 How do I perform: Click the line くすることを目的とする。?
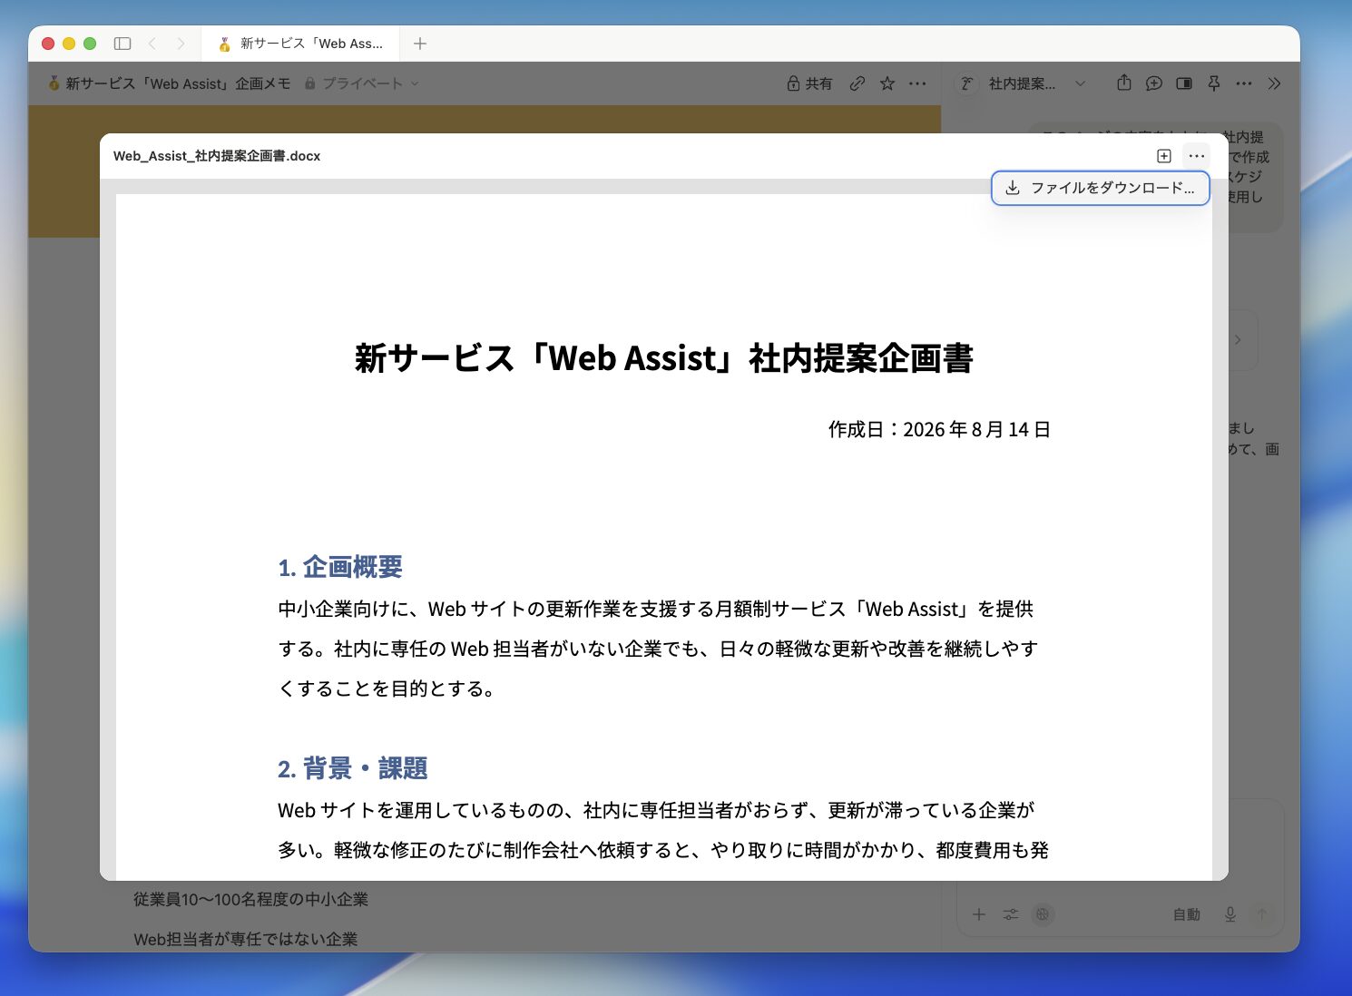pyautogui.click(x=388, y=688)
